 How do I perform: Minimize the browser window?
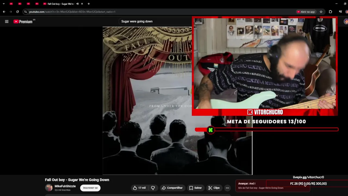[337, 4]
